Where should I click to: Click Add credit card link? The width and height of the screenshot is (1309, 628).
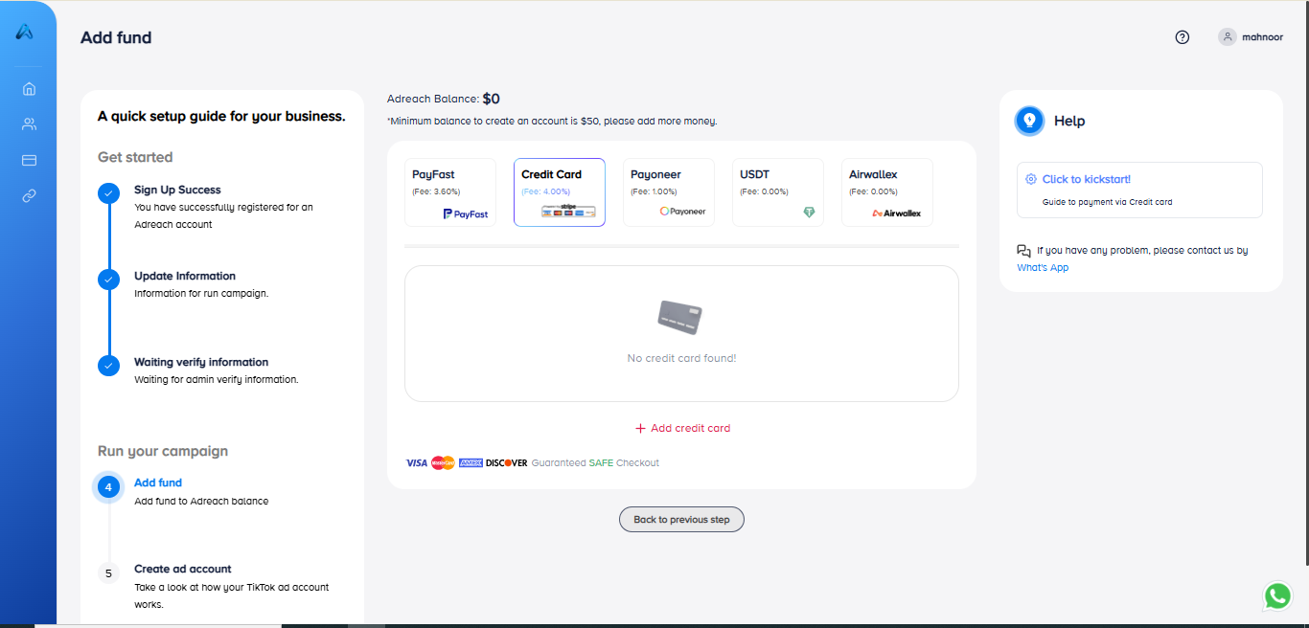[682, 429]
